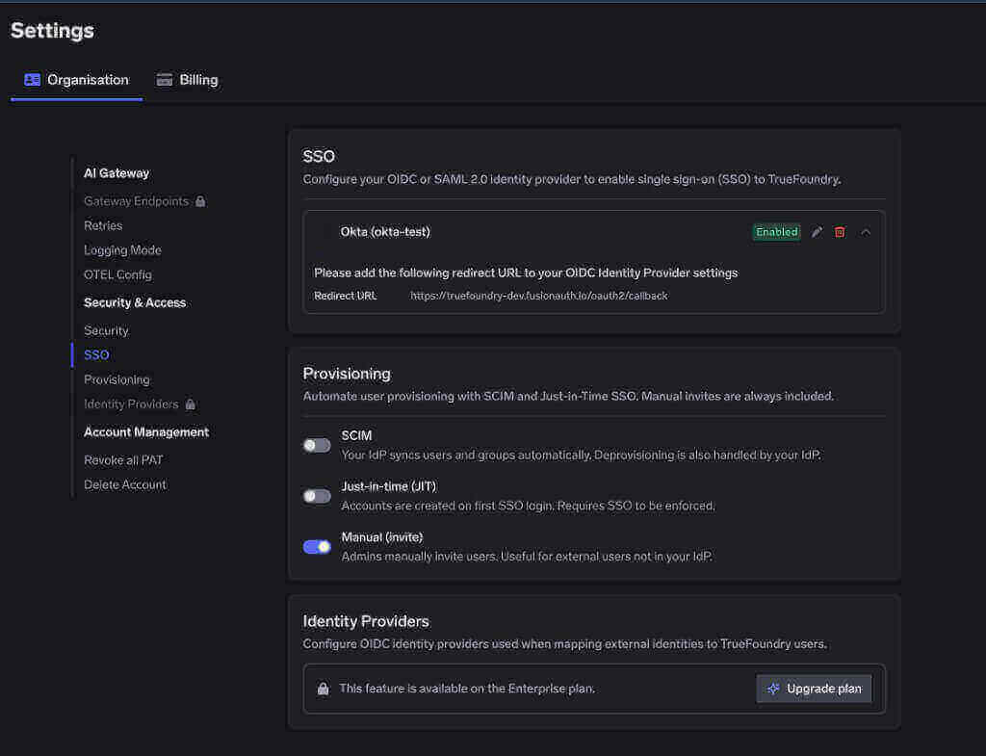The height and width of the screenshot is (756, 986).
Task: Click the Identity Providers card heading
Action: pos(365,621)
